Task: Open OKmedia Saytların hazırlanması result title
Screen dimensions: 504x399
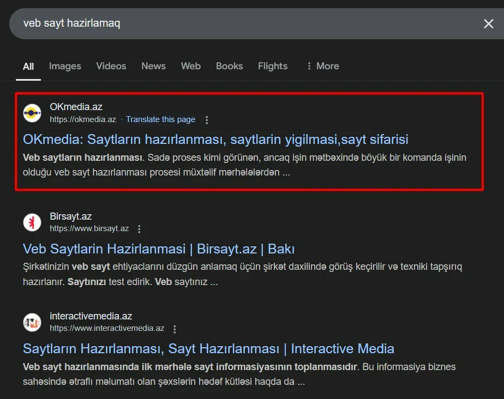Action: point(215,140)
